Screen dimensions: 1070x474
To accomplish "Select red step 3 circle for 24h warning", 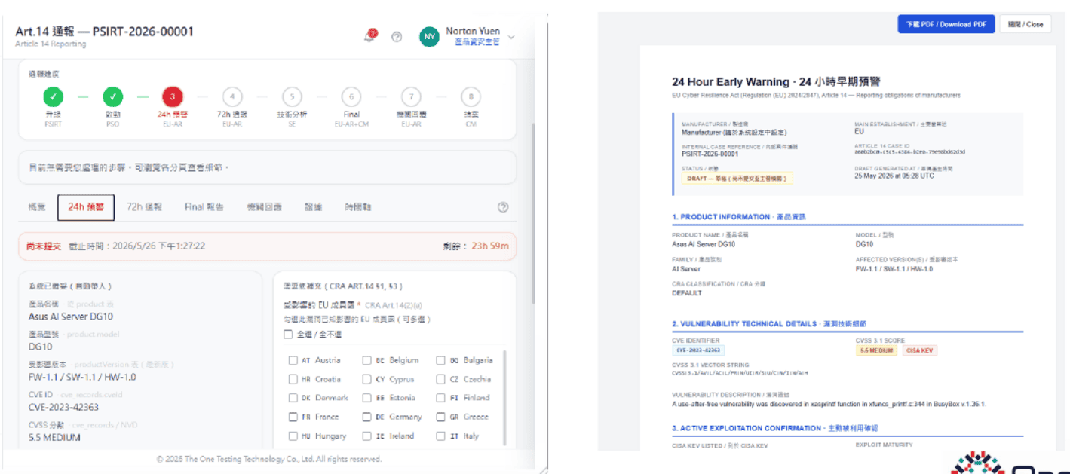I will coord(173,96).
